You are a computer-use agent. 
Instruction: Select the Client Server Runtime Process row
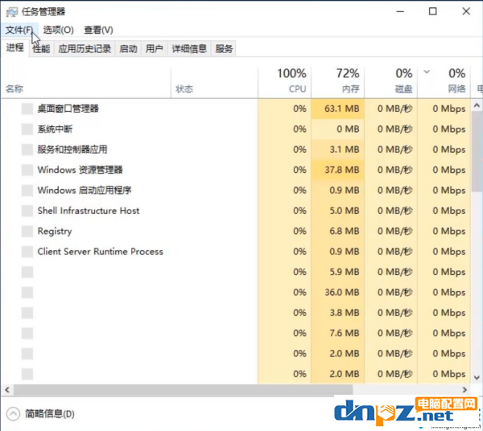(x=235, y=252)
